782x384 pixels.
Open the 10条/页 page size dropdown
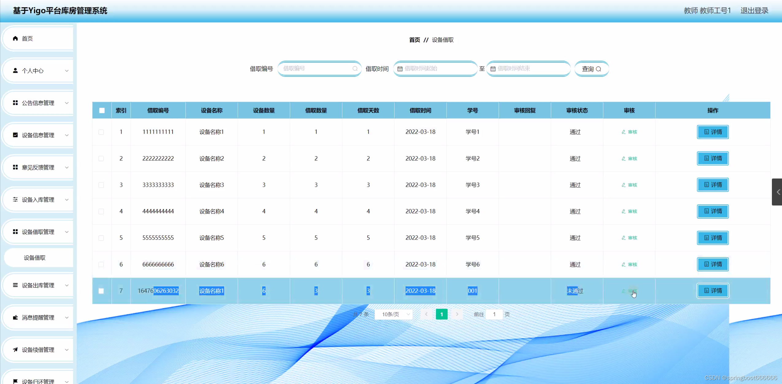pyautogui.click(x=394, y=314)
